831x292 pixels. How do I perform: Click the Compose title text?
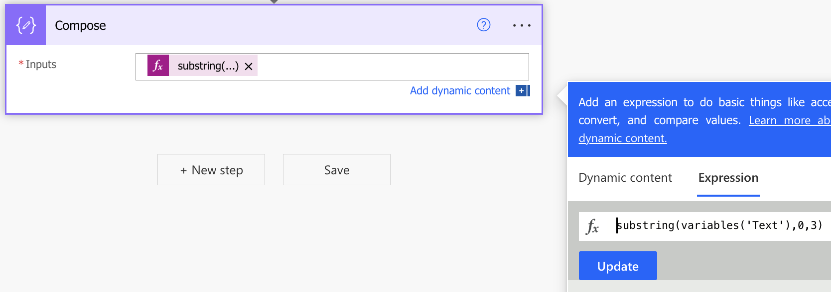coord(80,25)
